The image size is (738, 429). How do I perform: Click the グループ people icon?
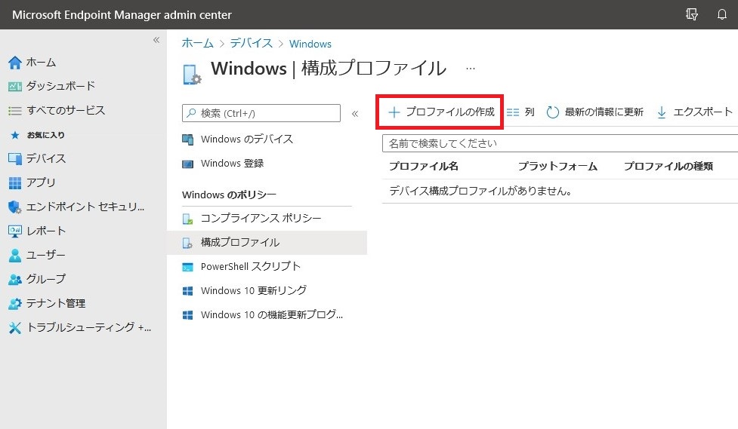pyautogui.click(x=15, y=280)
